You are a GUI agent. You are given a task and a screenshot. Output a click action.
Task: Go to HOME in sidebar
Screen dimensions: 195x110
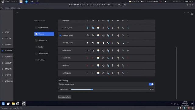click(x=7, y=32)
